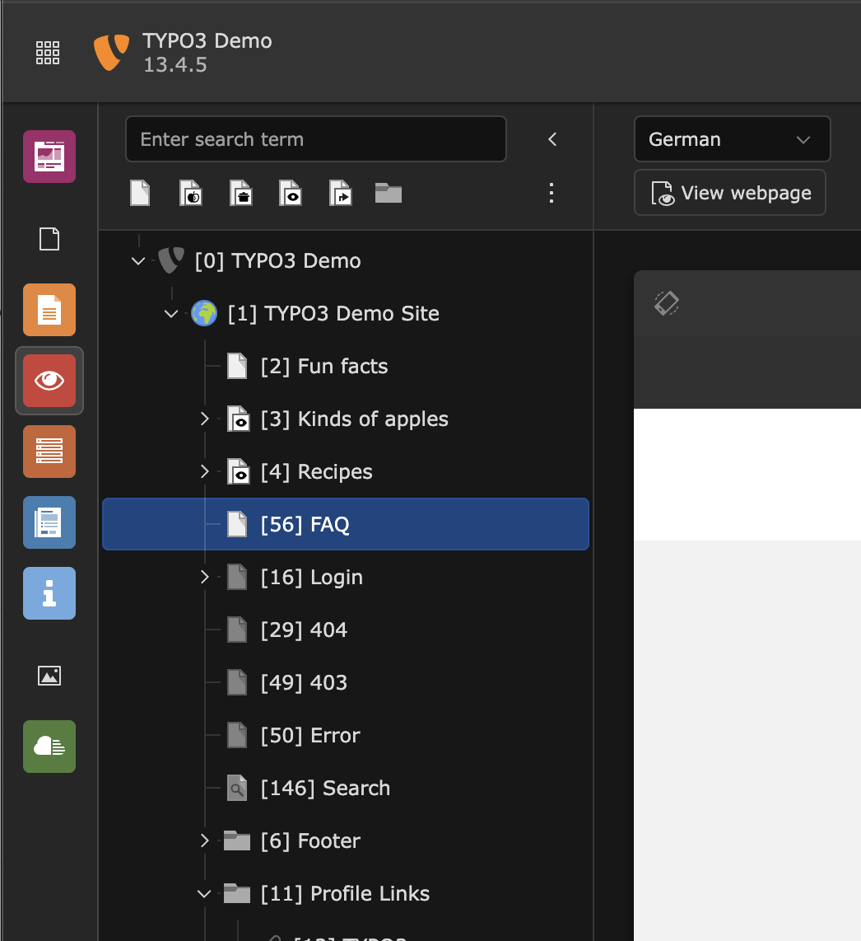Viewport: 861px width, 941px height.
Task: Click the globe icon of TYPO3 Demo Site
Action: click(204, 314)
